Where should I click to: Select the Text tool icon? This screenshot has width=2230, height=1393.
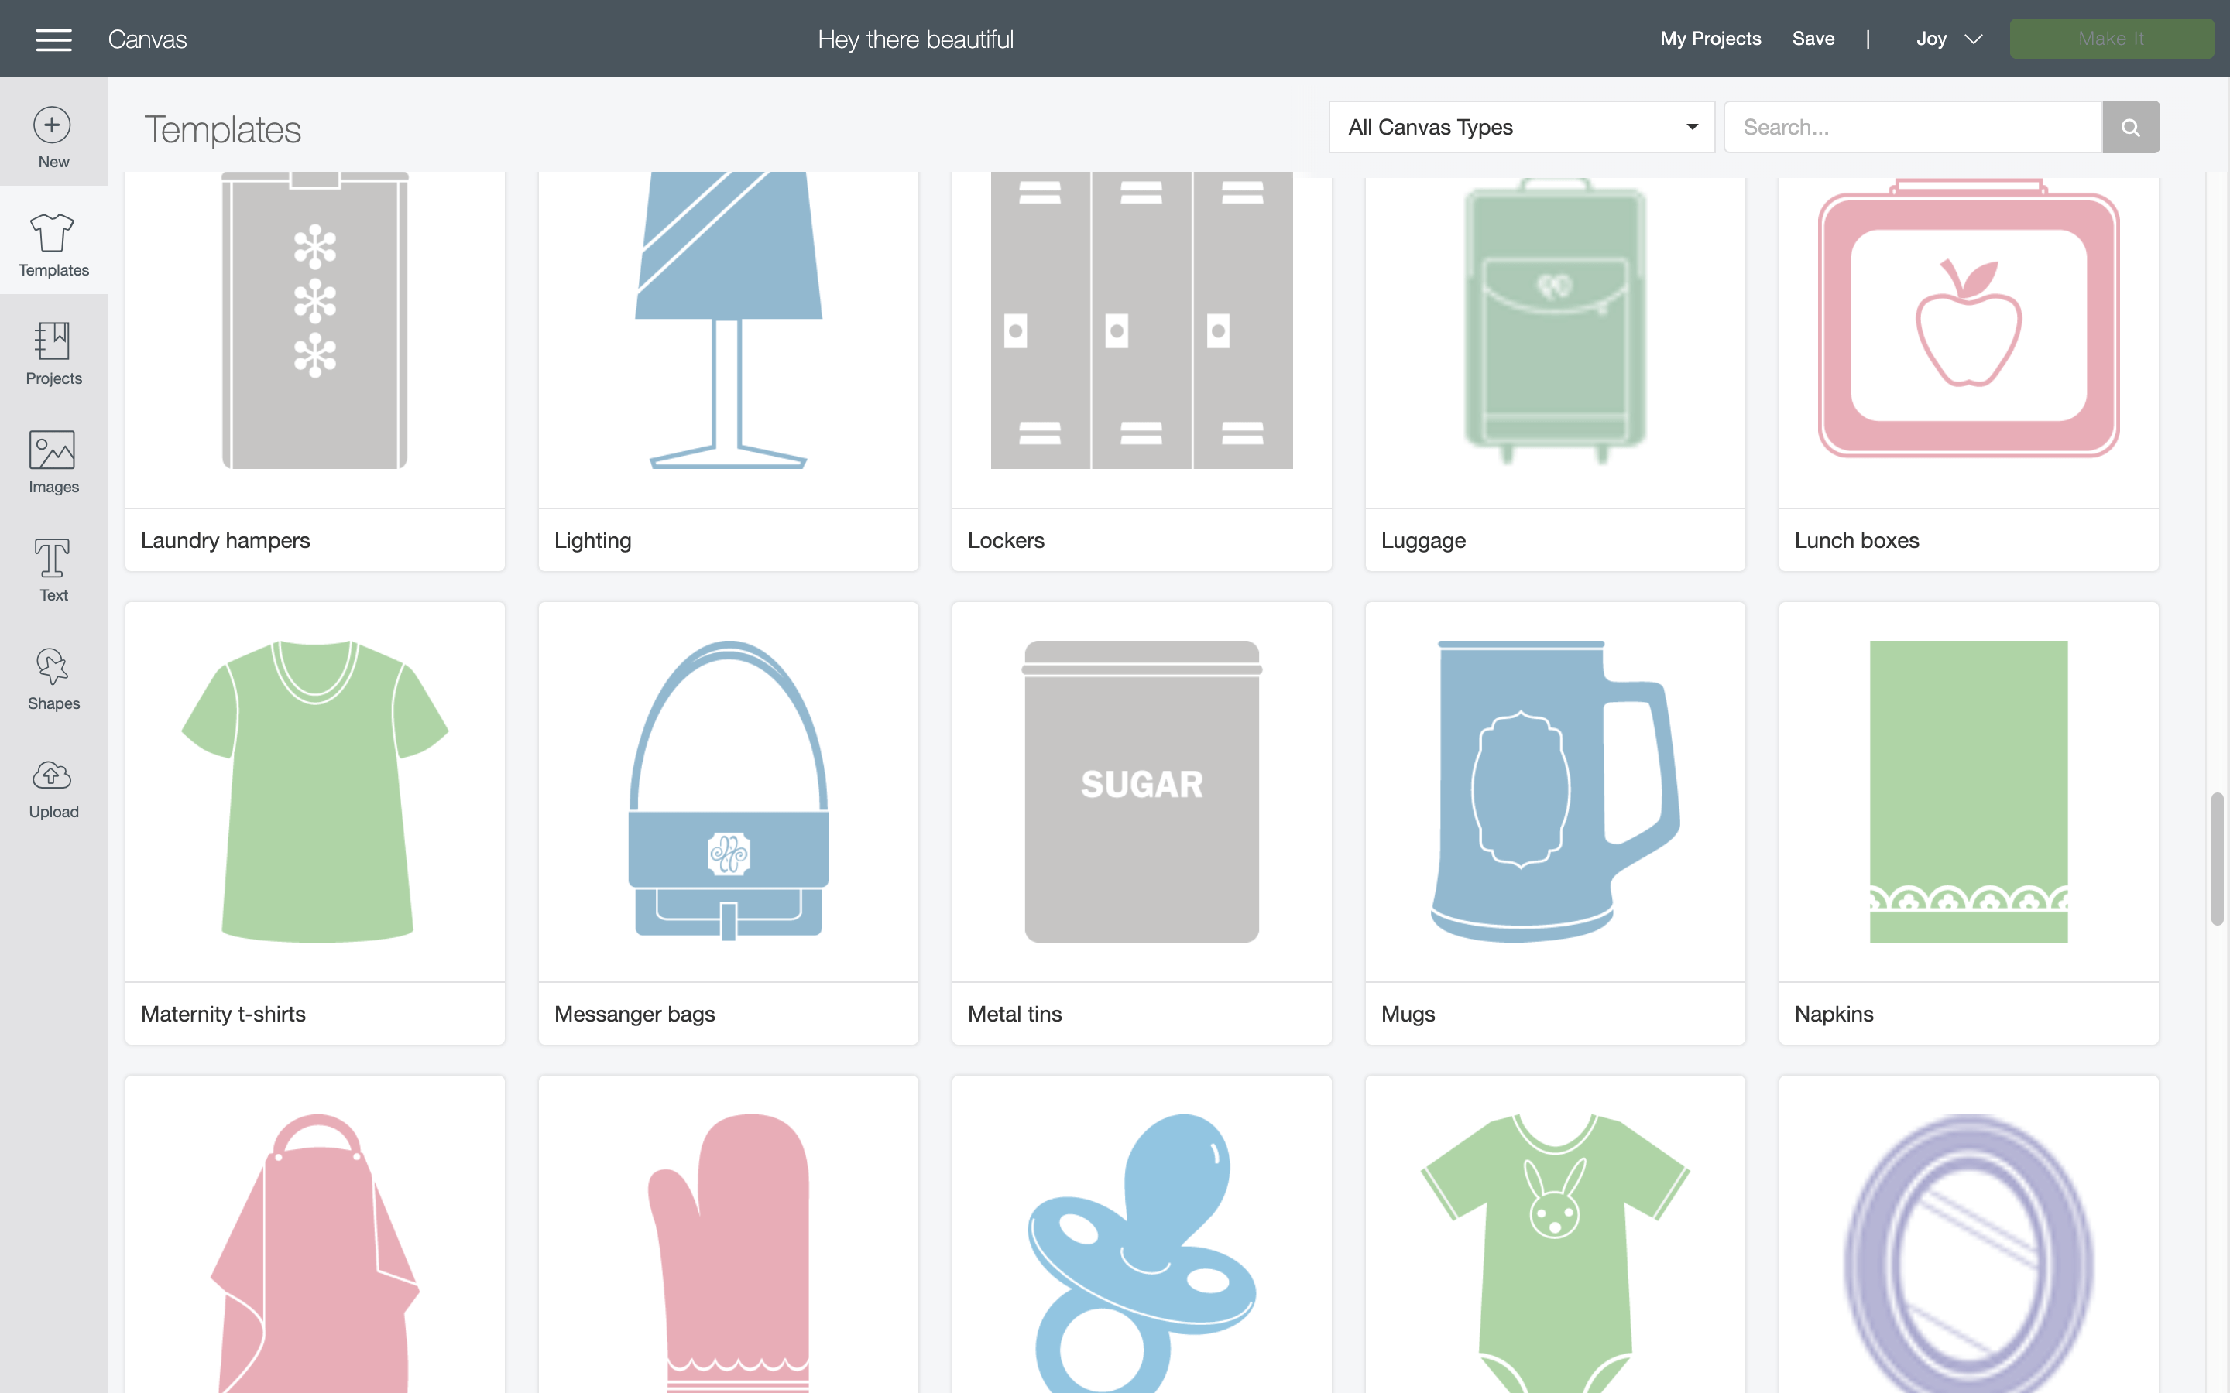point(53,558)
